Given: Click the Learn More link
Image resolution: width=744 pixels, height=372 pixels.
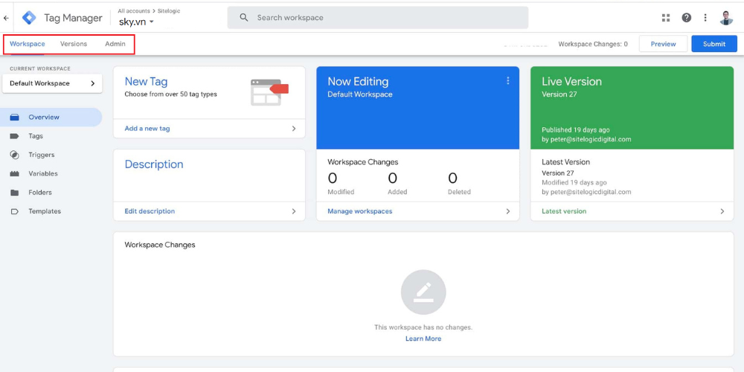Looking at the screenshot, I should point(423,339).
